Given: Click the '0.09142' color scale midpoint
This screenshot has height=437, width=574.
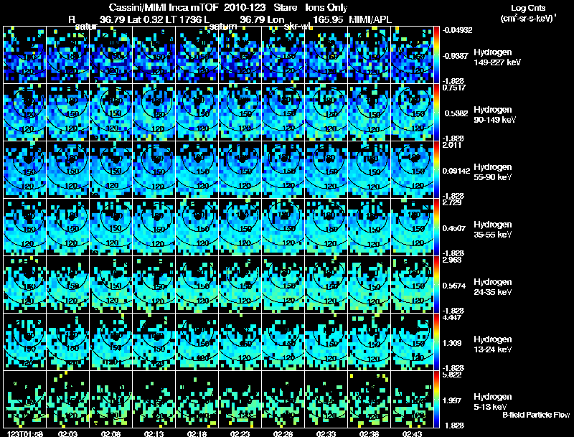Looking at the screenshot, I should (x=456, y=171).
